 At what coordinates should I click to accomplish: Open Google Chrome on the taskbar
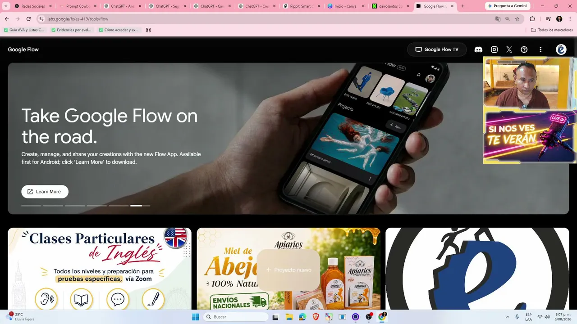tap(382, 317)
